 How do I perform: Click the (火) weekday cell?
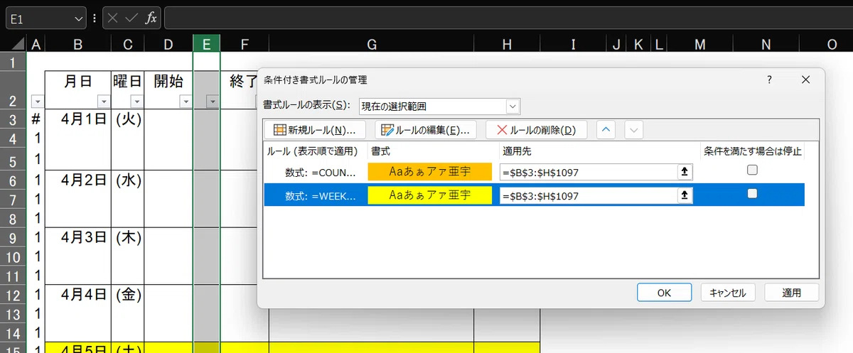coord(128,119)
